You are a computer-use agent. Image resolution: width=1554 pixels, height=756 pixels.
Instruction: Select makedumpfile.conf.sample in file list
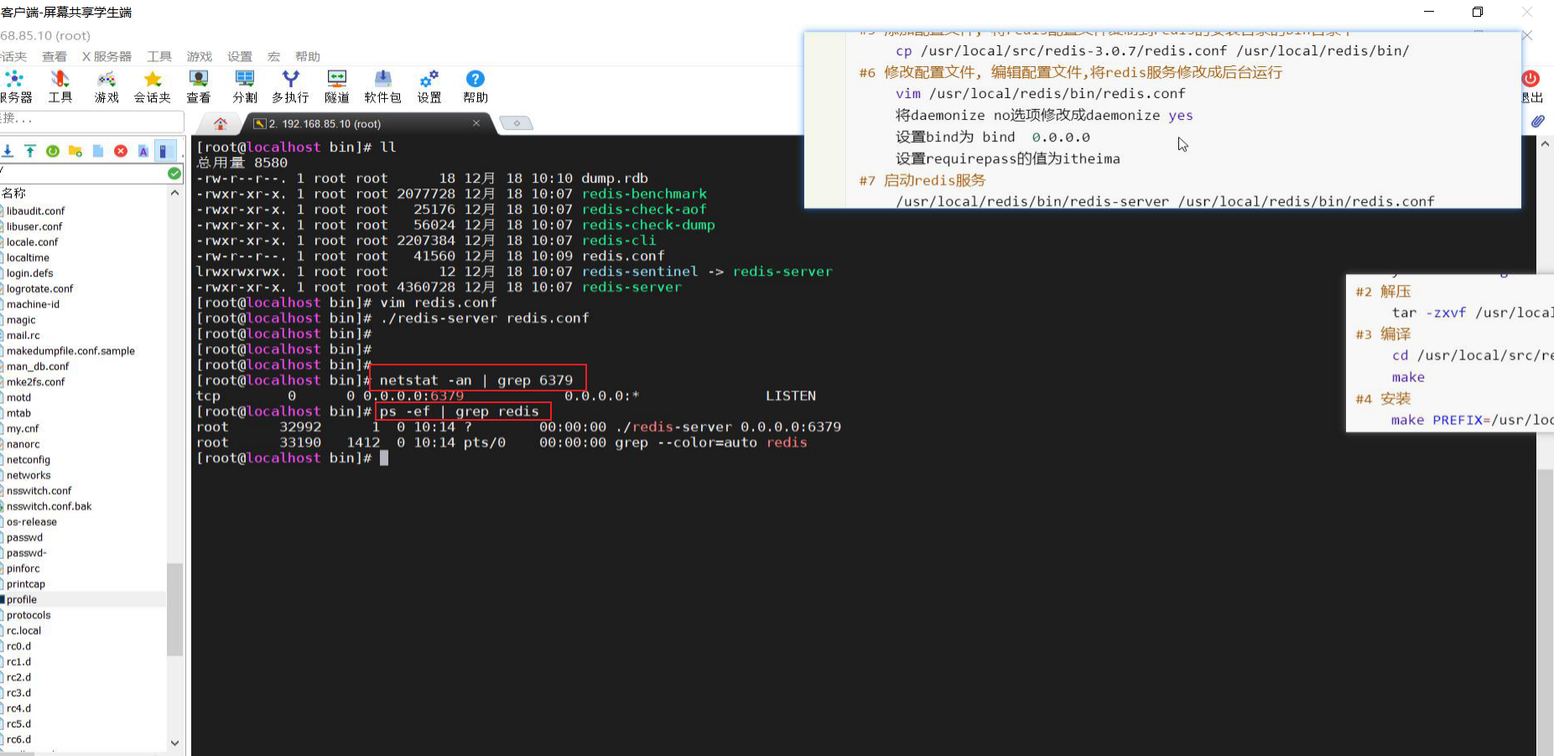(x=71, y=351)
